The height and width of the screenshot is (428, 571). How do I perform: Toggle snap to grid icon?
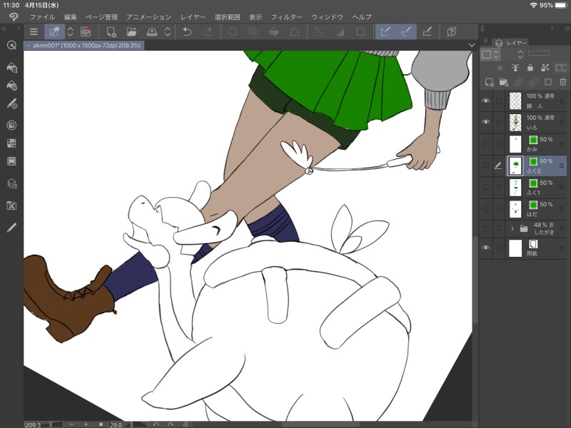427,32
